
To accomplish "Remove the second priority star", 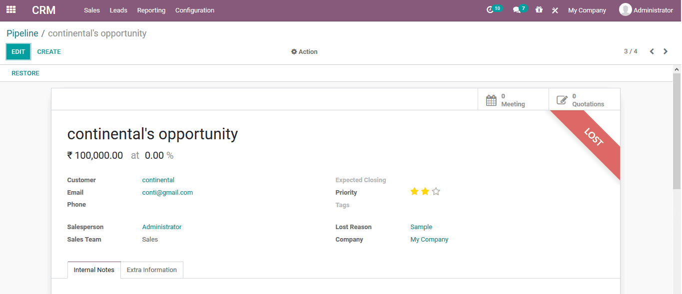I will (425, 191).
